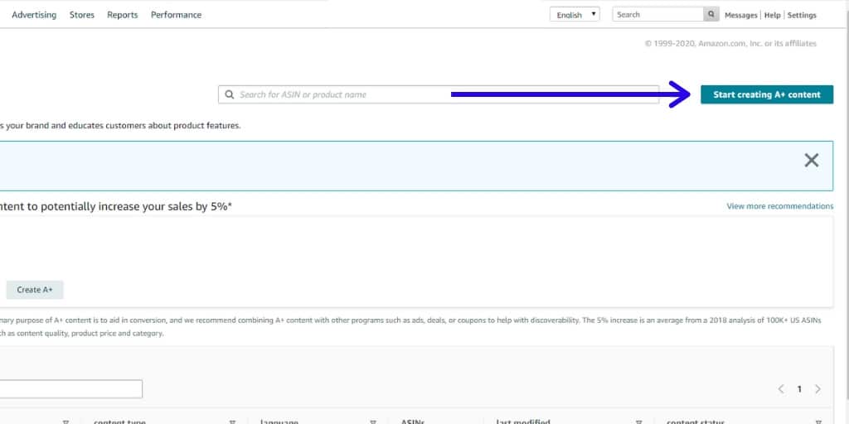The height and width of the screenshot is (424, 849).
Task: Click the magnifier icon in the ASIN search
Action: (230, 94)
